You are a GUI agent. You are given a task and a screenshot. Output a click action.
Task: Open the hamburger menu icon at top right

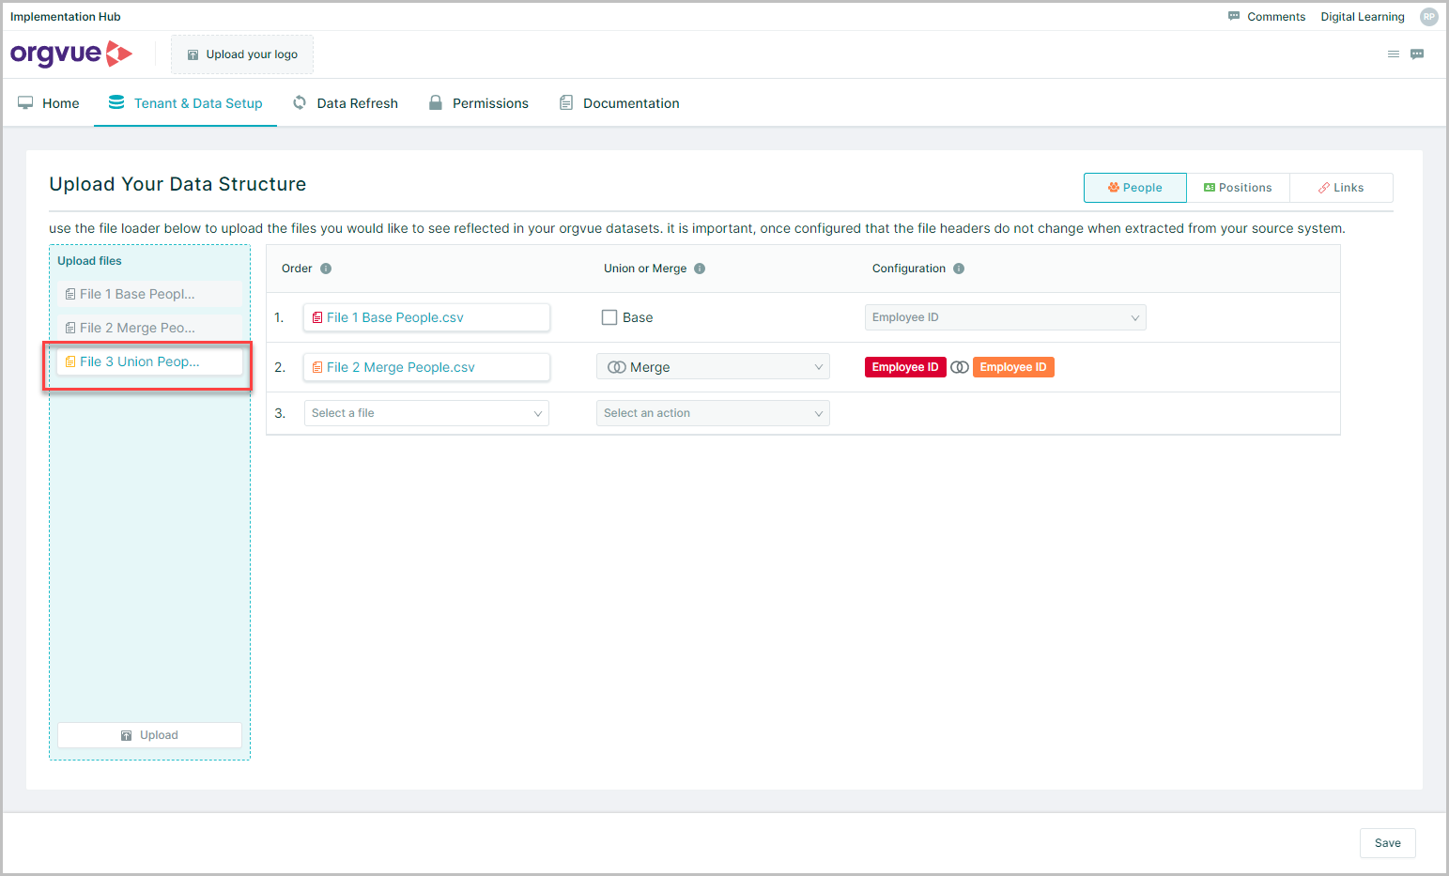pyautogui.click(x=1394, y=54)
